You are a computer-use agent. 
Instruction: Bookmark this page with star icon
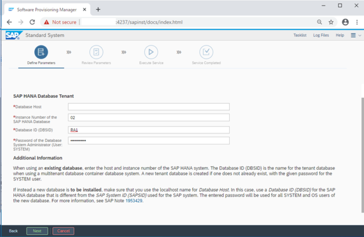(331, 22)
